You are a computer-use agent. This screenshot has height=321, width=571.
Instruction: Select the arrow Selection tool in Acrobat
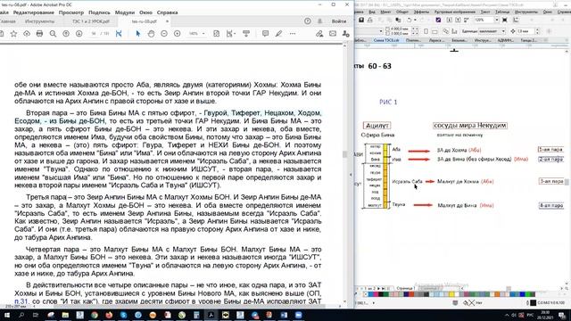pyautogui.click(x=138, y=34)
